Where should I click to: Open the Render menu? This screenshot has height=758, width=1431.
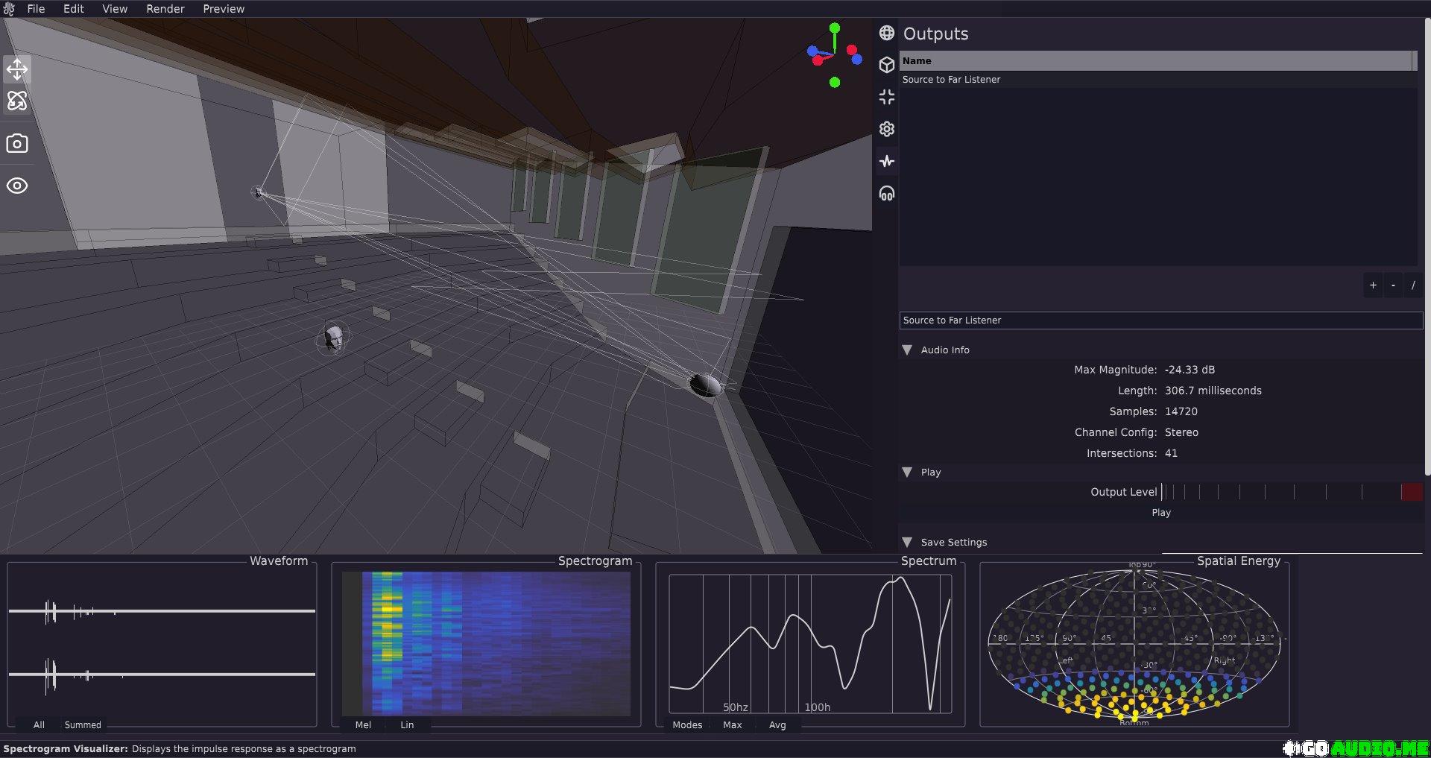(x=165, y=9)
